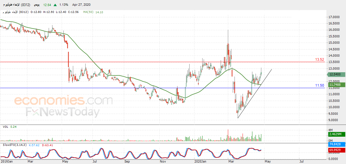Image resolution: width=346 pixels, height=164 pixels.
Task: Click the 13.52 red resistance level label
Action: click(319, 60)
